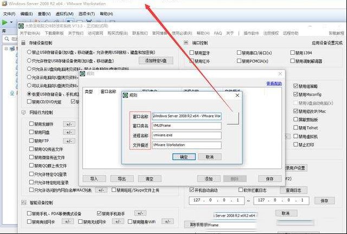This screenshot has height=234, width=347.
Task: Toggle the 禁用CD/DVD光驱 checkbox
Action: [x=29, y=101]
